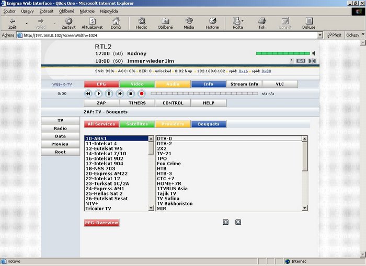Screen dimensions: 366x266
Task: Open the Soubor menu
Action: [x=9, y=11]
